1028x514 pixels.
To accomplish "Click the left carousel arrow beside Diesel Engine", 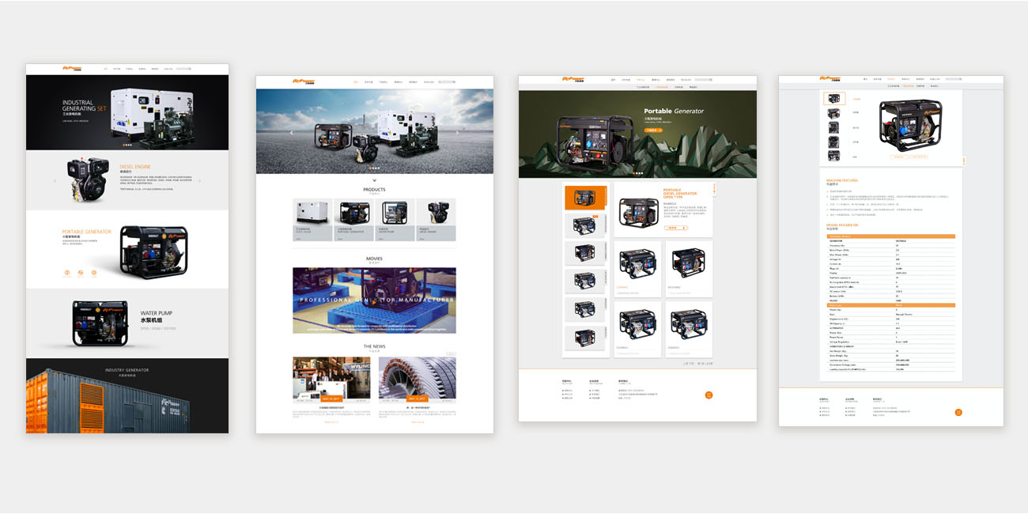I will tap(55, 181).
